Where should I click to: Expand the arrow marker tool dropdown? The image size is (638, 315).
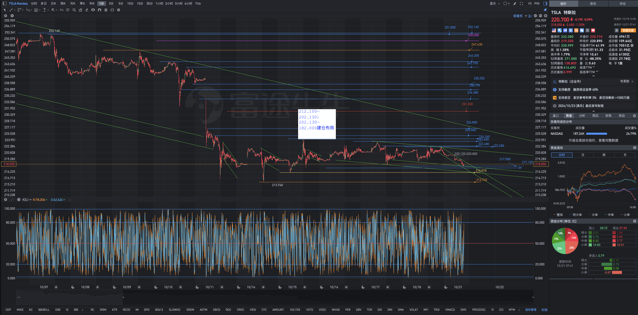click(x=56, y=10)
